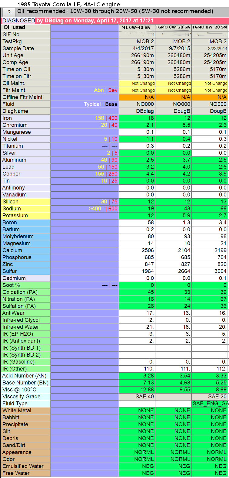229x478 pixels.
Task: Click the "Abn | Sev" legend in Fltr Maint. row
Action: [x=106, y=90]
